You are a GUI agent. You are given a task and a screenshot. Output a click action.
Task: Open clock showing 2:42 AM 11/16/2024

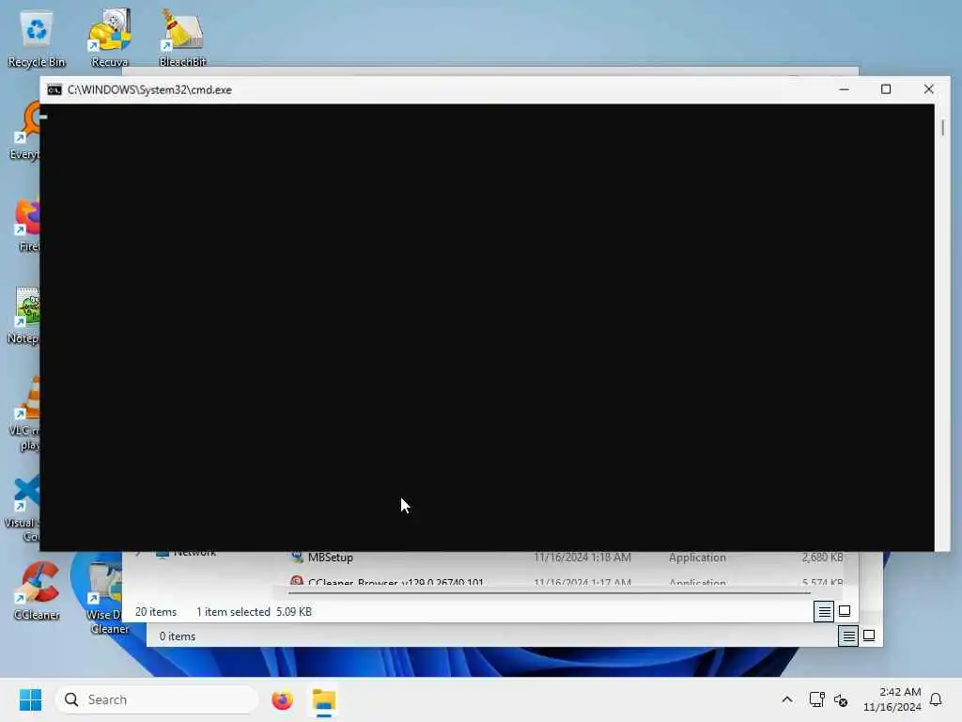click(892, 699)
